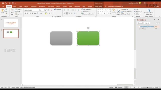
Task: Open Selection pane options dropdown arrow
Action: click(154, 19)
